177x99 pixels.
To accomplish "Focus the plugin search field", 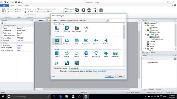I will (117, 20).
